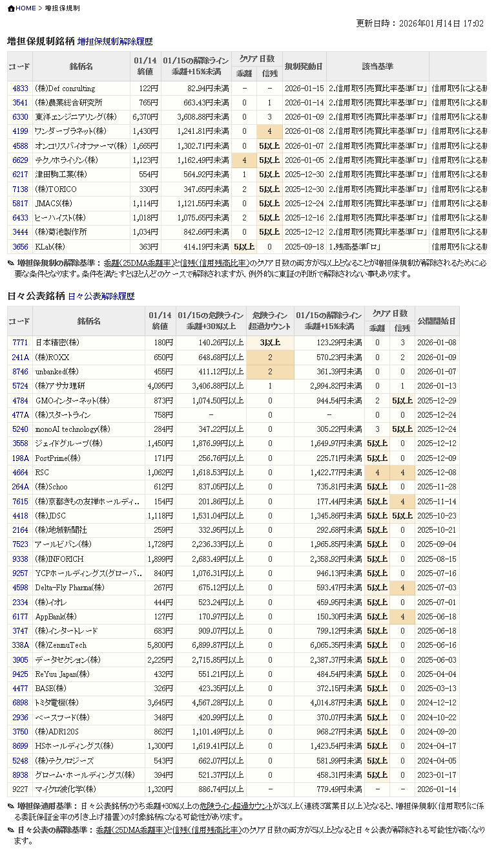The height and width of the screenshot is (856, 496).
Task: Select code 8746 for unbanked
Action: [x=20, y=372]
